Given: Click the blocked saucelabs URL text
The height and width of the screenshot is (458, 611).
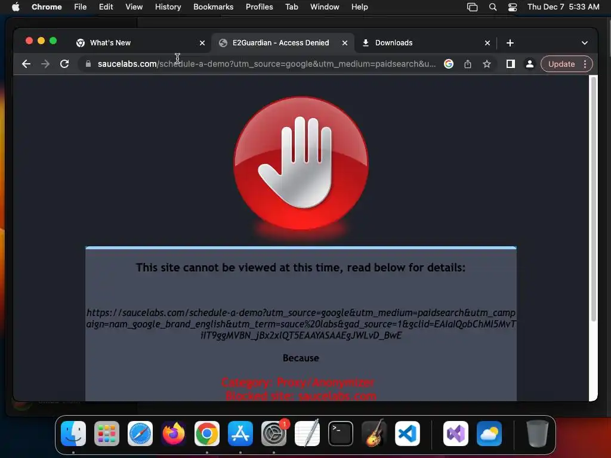Looking at the screenshot, I should (301, 324).
